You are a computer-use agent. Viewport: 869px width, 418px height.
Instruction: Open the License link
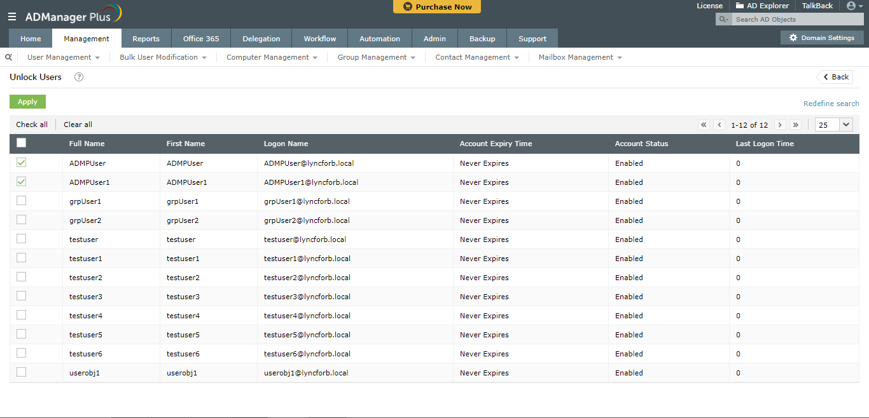[x=710, y=6]
